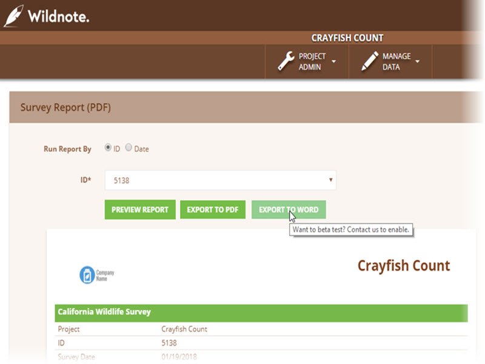The height and width of the screenshot is (364, 485).
Task: Click the Wildnote feather logo icon
Action: (x=13, y=16)
